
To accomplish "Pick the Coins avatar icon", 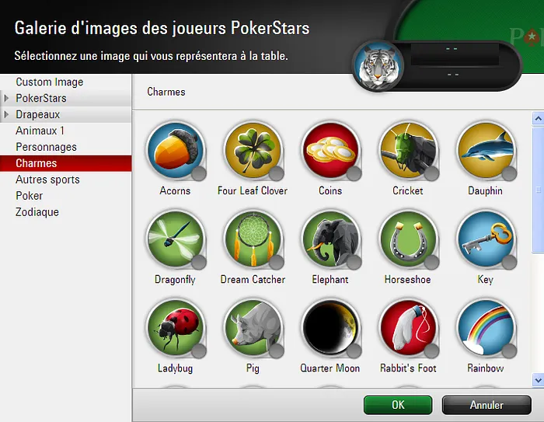I will (x=330, y=151).
